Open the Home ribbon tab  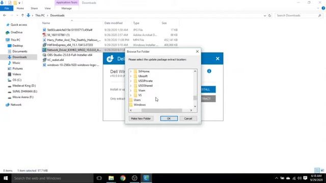pos(20,8)
